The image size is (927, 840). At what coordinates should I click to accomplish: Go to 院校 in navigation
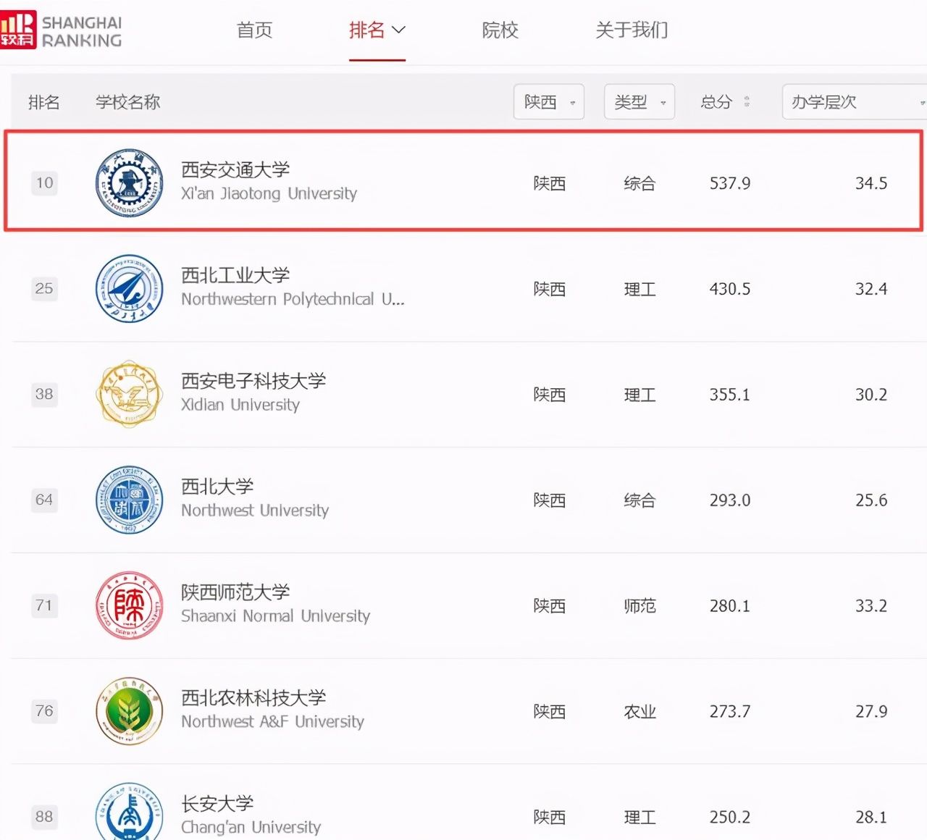[x=500, y=30]
